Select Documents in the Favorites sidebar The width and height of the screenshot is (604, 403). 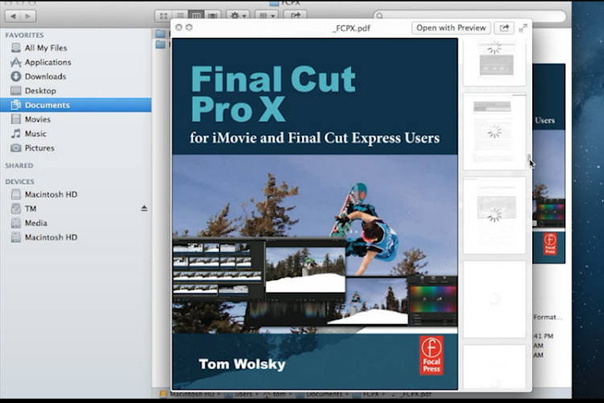coord(47,105)
